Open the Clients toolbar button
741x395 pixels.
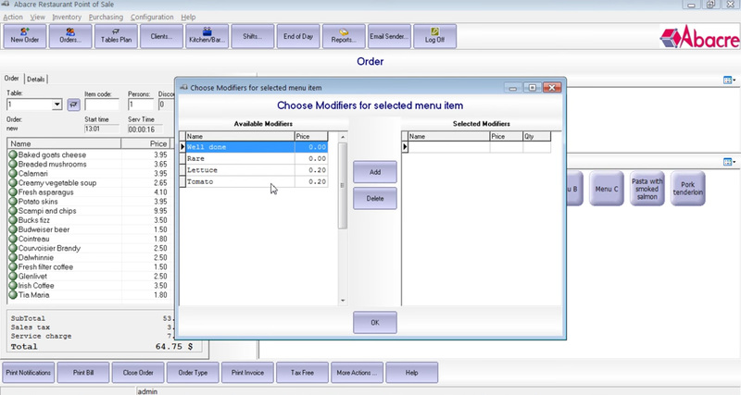click(x=161, y=36)
